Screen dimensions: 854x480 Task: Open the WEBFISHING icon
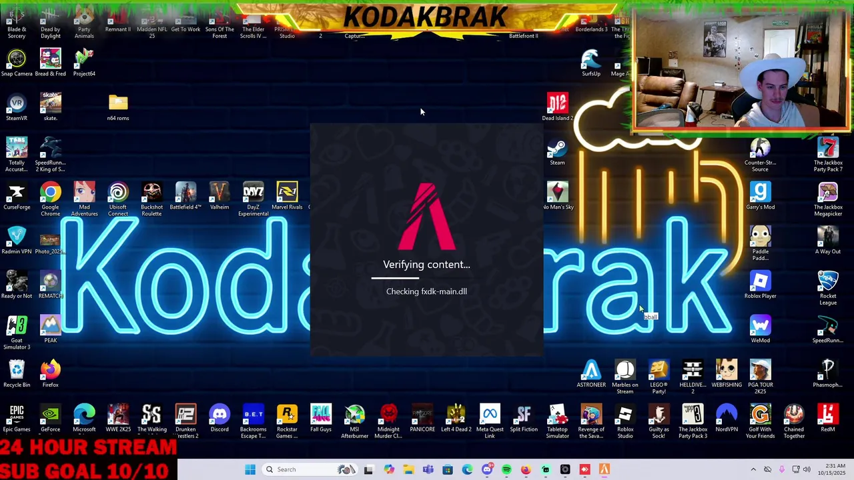pyautogui.click(x=727, y=374)
